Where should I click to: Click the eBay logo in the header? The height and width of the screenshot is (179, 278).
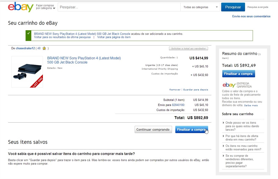click(x=21, y=7)
